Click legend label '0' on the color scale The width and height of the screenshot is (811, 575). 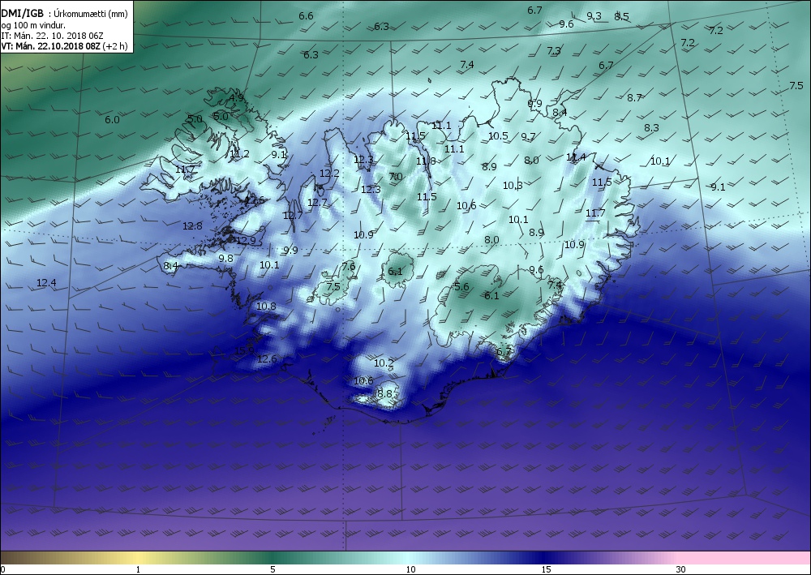point(3,569)
